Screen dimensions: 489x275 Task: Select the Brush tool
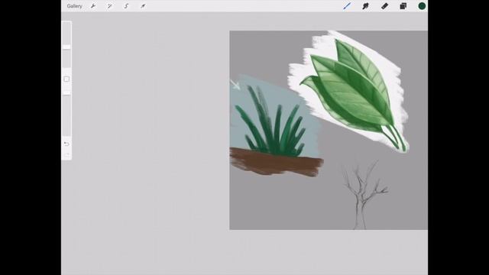pyautogui.click(x=347, y=6)
